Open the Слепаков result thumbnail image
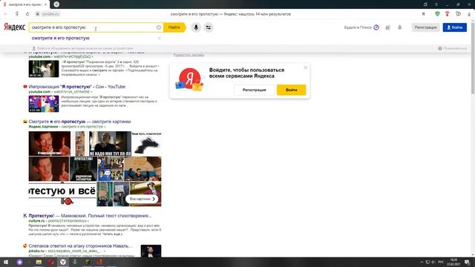 [151, 251]
